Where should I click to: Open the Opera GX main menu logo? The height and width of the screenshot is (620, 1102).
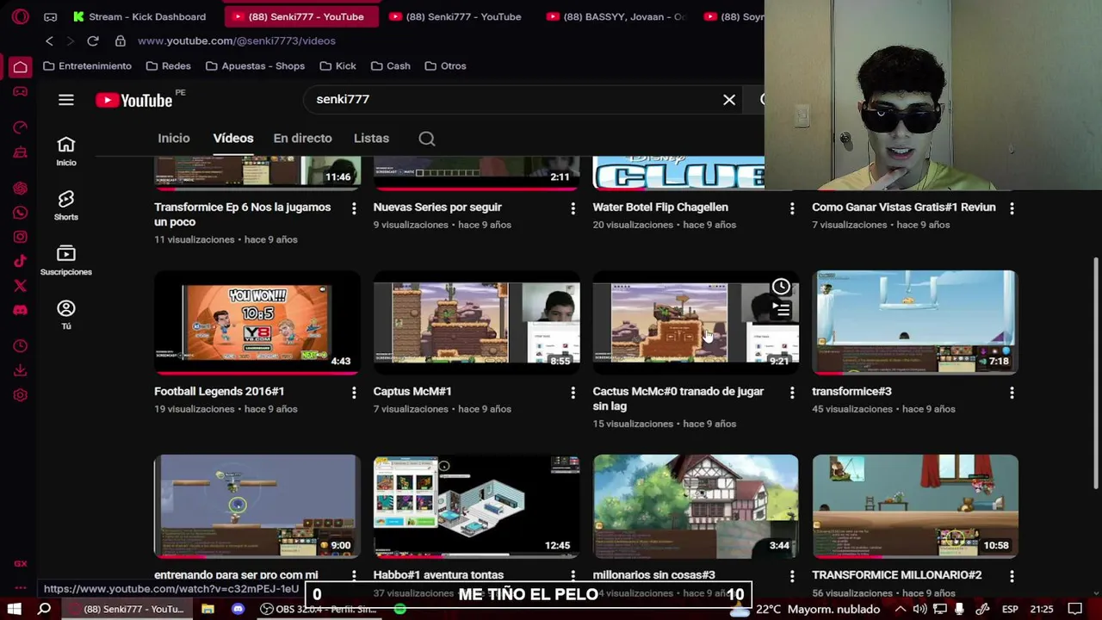20,16
